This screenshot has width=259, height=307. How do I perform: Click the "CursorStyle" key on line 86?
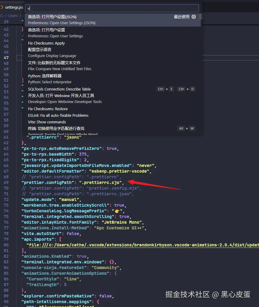point(43,279)
